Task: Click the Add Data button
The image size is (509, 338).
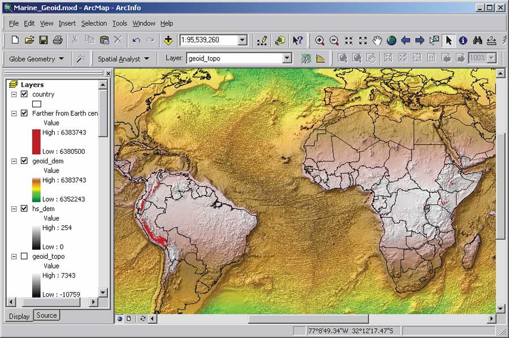Action: tap(168, 40)
